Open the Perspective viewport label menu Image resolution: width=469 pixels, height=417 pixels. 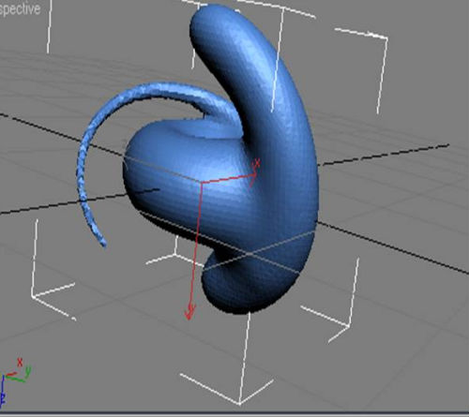point(20,8)
